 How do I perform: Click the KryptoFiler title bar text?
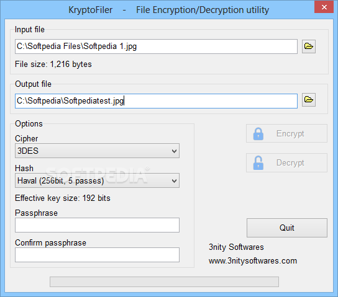pos(168,10)
